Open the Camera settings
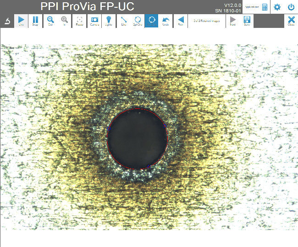This screenshot has width=298, height=247. coord(94,21)
